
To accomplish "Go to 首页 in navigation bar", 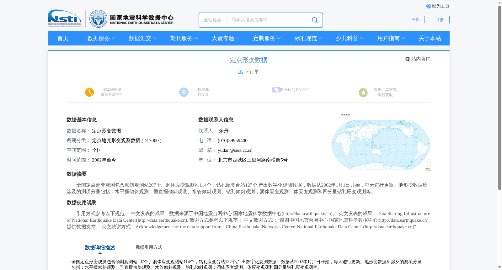I will pos(63,38).
